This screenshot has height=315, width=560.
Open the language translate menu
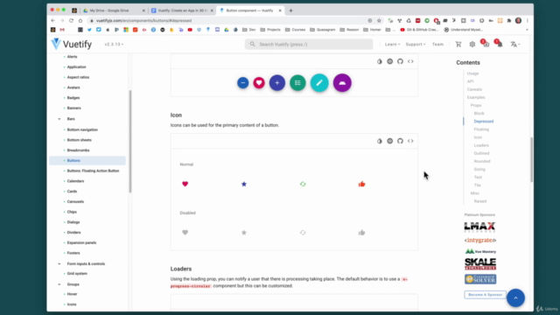click(x=515, y=45)
